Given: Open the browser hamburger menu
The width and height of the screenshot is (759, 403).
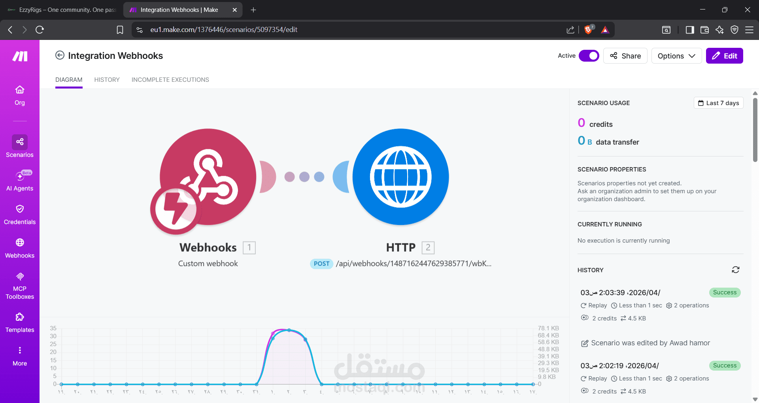Looking at the screenshot, I should click(749, 30).
